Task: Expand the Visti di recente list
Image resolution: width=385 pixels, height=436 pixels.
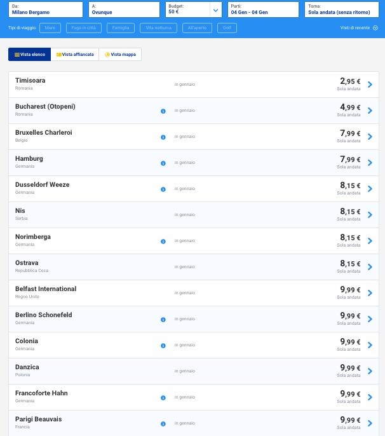Action: (x=359, y=28)
